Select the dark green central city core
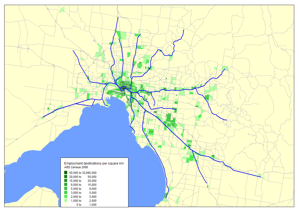Viewport: 299px width, 211px height. (x=123, y=88)
